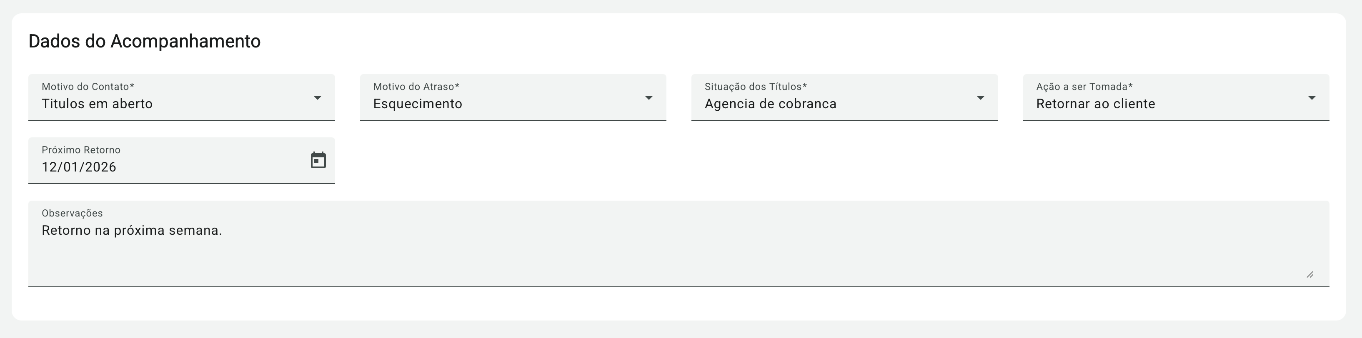Image resolution: width=1362 pixels, height=338 pixels.
Task: Click the Situação dos Títulos dropdown arrow
Action: 980,98
